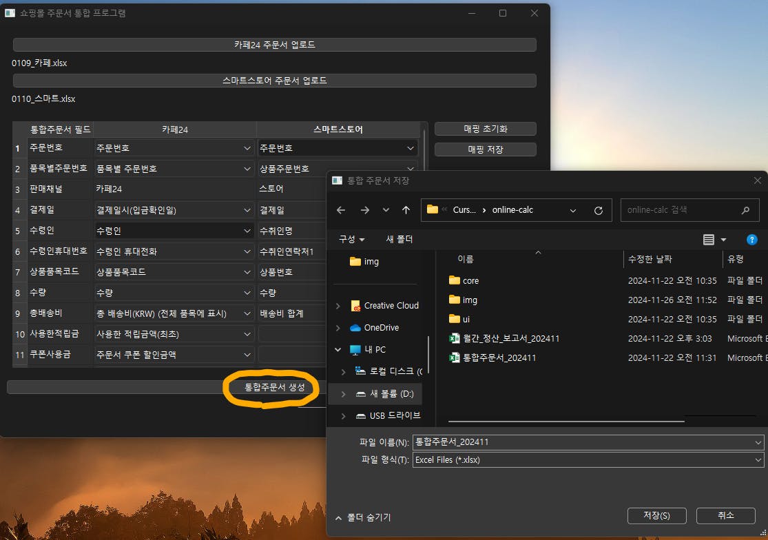Click 스마트스토어 주문서 업로드 button
768x540 pixels.
(x=275, y=81)
